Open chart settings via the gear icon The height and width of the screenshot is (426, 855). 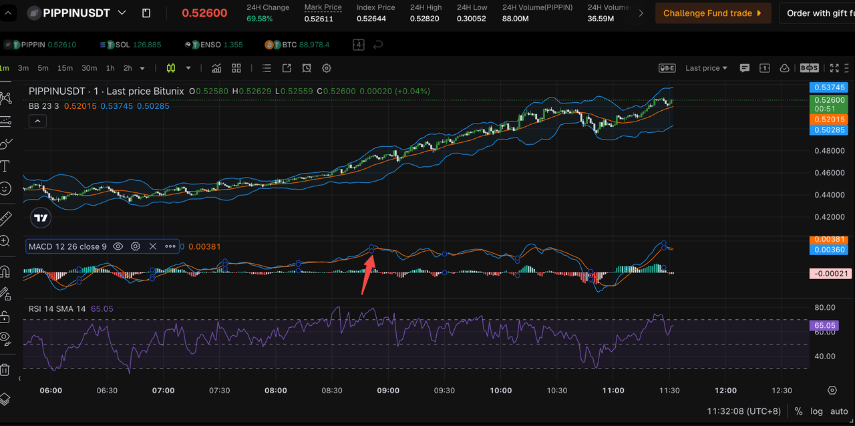pyautogui.click(x=326, y=68)
